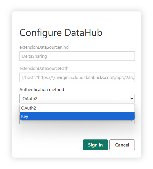Cancel the Configure DataHub dialog
This screenshot has height=169, width=153.
point(122,145)
